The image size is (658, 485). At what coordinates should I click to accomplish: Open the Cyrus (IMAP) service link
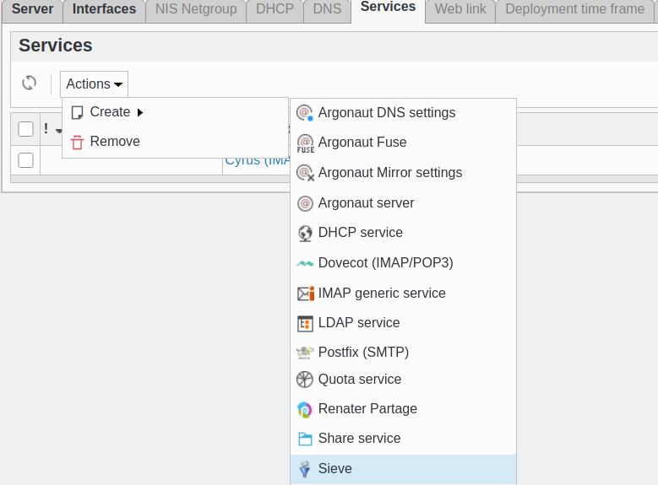tap(258, 160)
